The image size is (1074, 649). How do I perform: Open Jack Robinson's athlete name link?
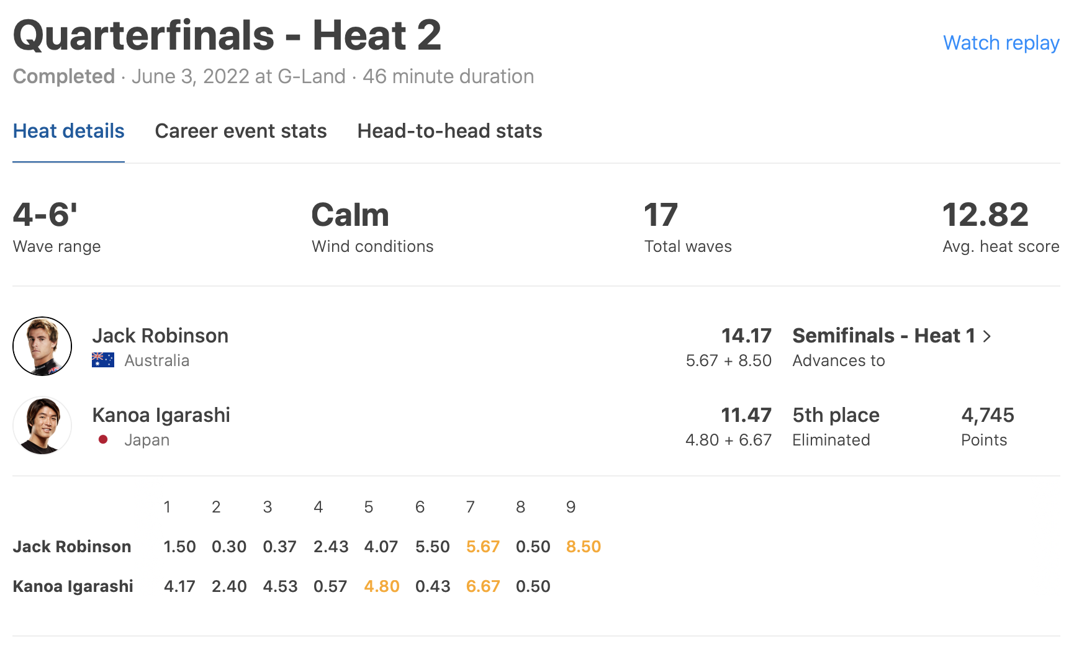click(x=160, y=336)
